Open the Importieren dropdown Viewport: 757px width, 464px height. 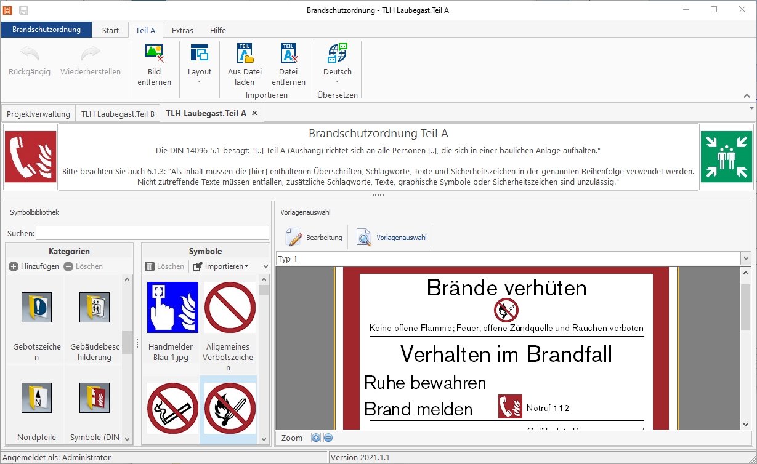[x=221, y=266]
